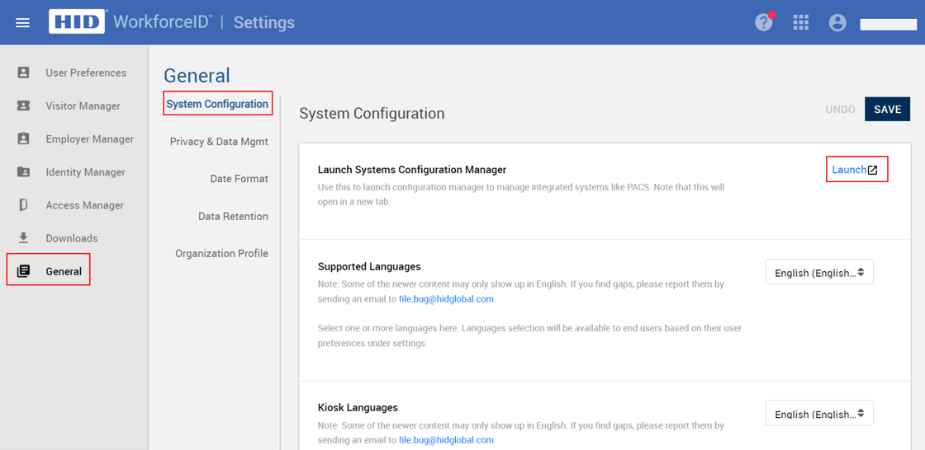Open the user account profile icon
925x450 pixels.
837,23
